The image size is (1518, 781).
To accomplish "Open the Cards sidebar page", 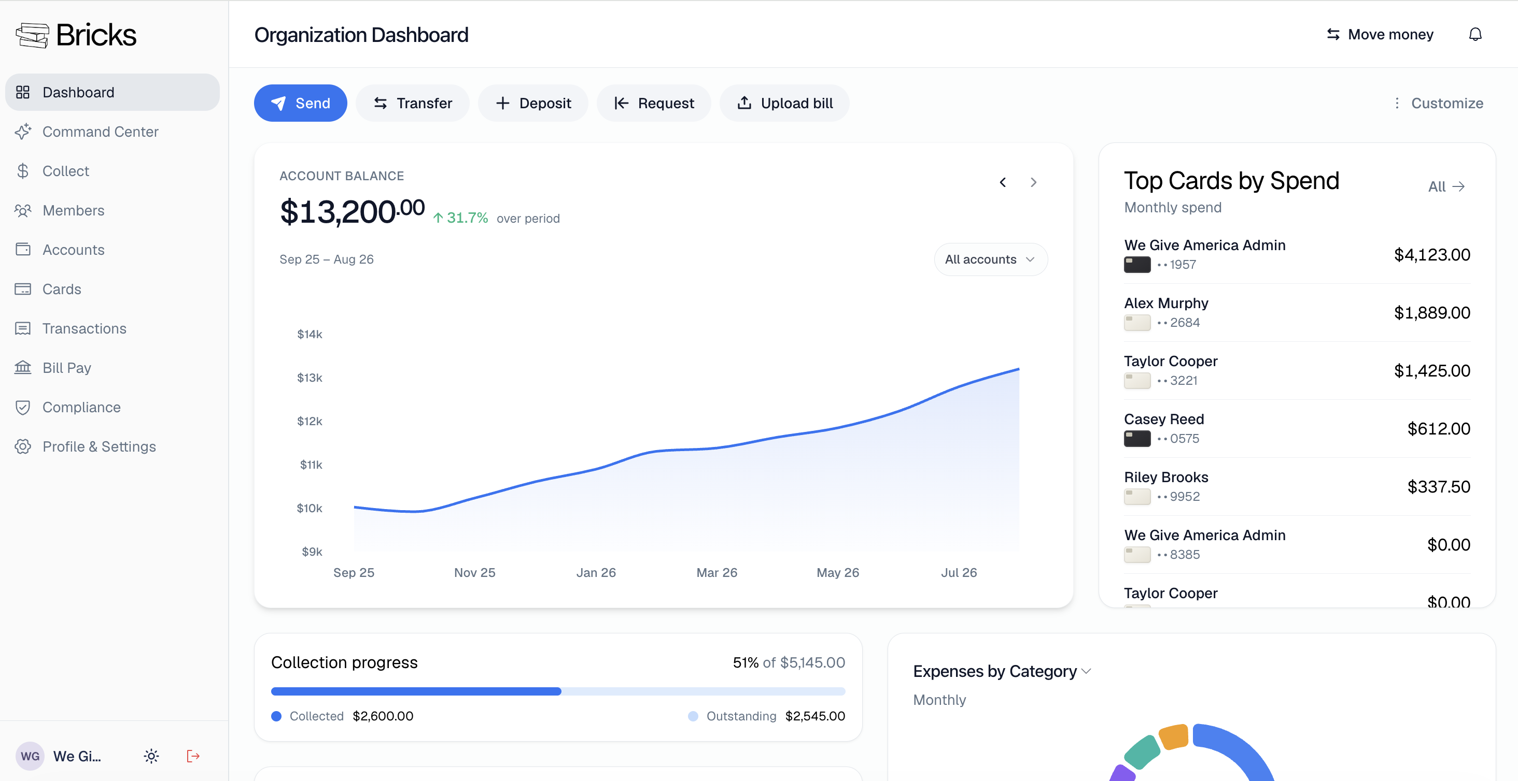I will coord(112,289).
